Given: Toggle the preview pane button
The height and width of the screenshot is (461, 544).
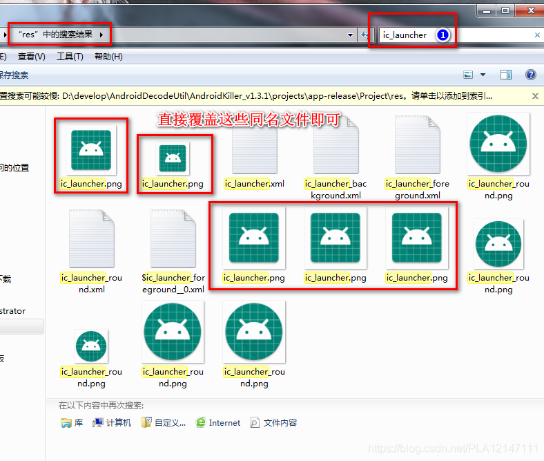Looking at the screenshot, I should click(506, 75).
